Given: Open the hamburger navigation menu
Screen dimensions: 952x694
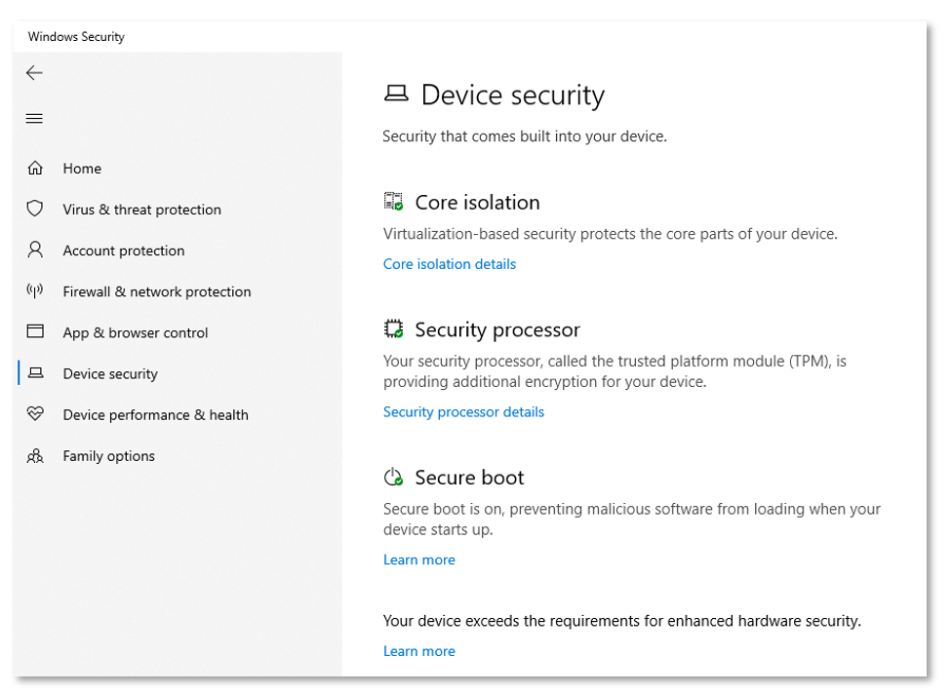Looking at the screenshot, I should tap(34, 119).
